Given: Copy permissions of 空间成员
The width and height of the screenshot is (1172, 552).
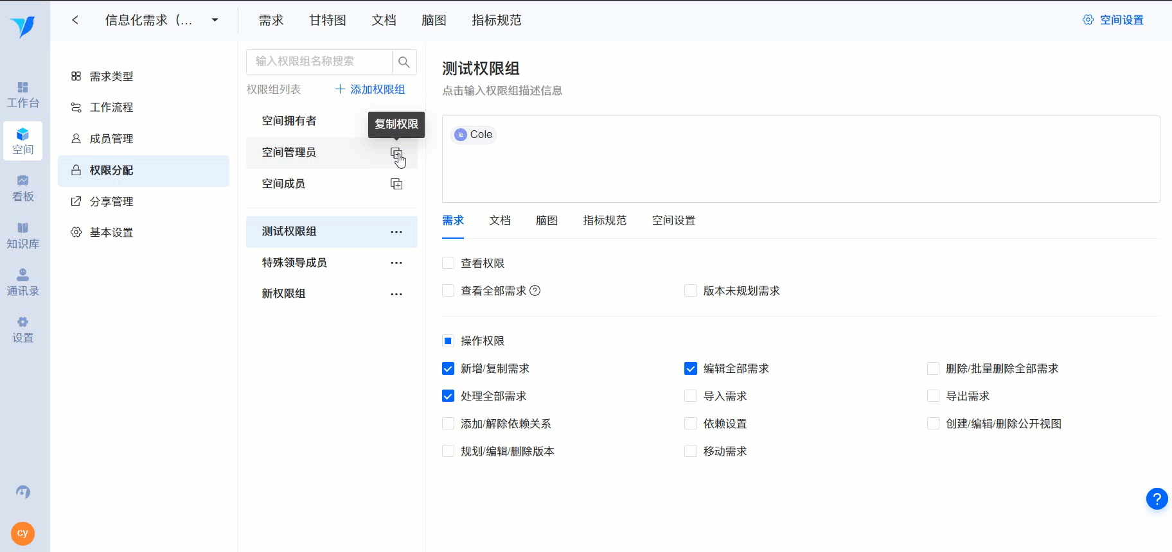Looking at the screenshot, I should 396,184.
